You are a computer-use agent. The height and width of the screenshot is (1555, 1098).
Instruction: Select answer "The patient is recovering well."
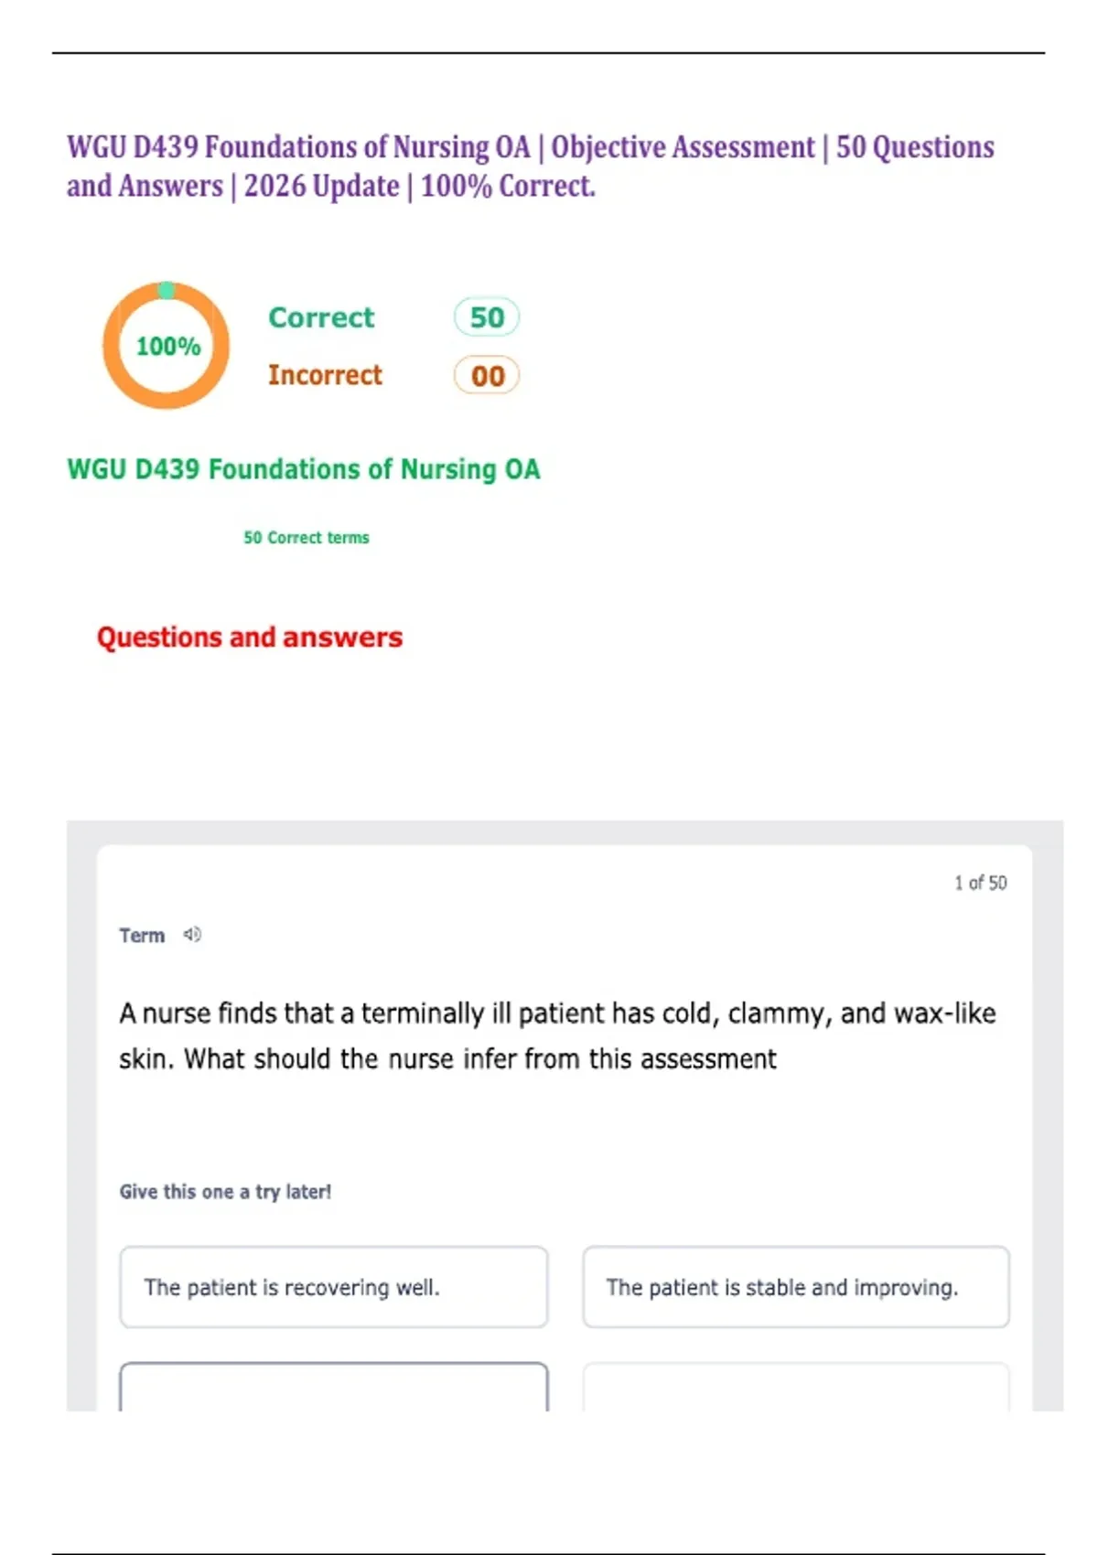pyautogui.click(x=334, y=1287)
